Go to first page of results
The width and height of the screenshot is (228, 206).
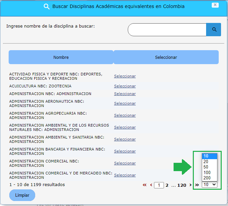[x=144, y=185]
